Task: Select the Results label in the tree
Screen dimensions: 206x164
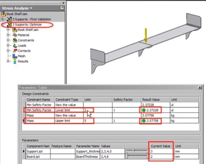Action: click(x=23, y=61)
